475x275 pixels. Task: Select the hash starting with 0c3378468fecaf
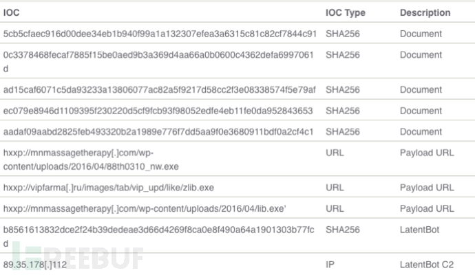point(158,62)
